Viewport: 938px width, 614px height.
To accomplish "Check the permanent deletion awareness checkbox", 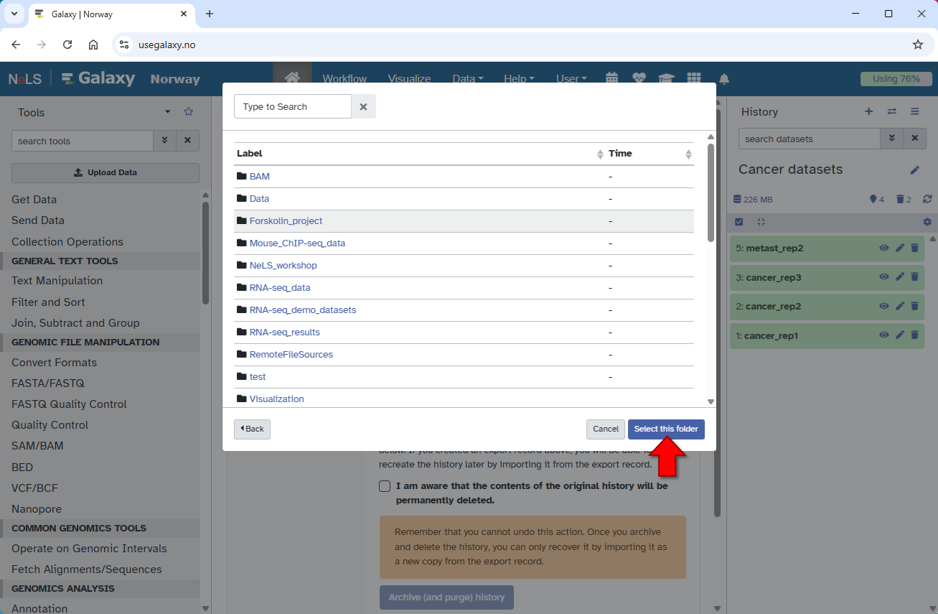I will coord(385,486).
